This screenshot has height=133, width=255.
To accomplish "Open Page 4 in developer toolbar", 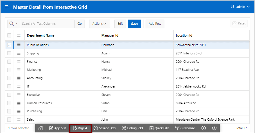I will click(x=80, y=128).
